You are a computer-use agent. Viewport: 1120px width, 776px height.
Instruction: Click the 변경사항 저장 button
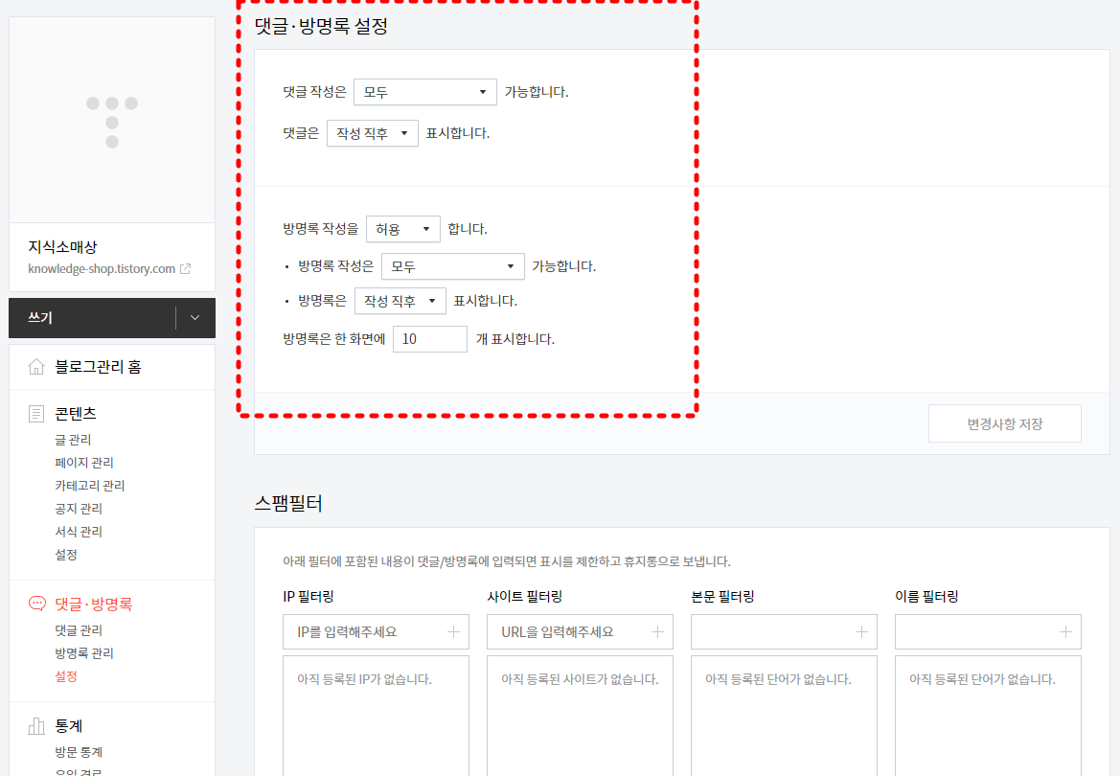click(1004, 422)
